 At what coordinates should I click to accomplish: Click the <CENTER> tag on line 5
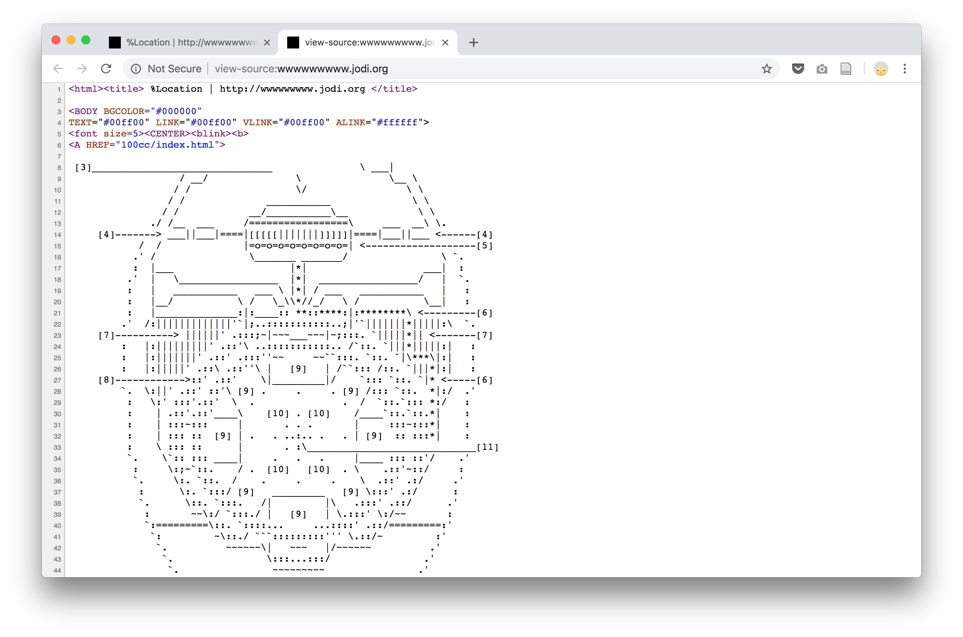click(x=167, y=133)
